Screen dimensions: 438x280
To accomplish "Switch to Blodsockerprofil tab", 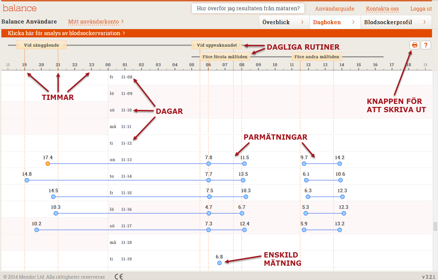I will tap(396, 22).
